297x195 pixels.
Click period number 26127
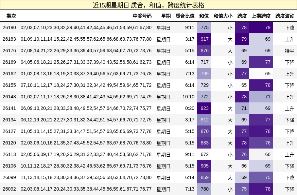pos(9,131)
